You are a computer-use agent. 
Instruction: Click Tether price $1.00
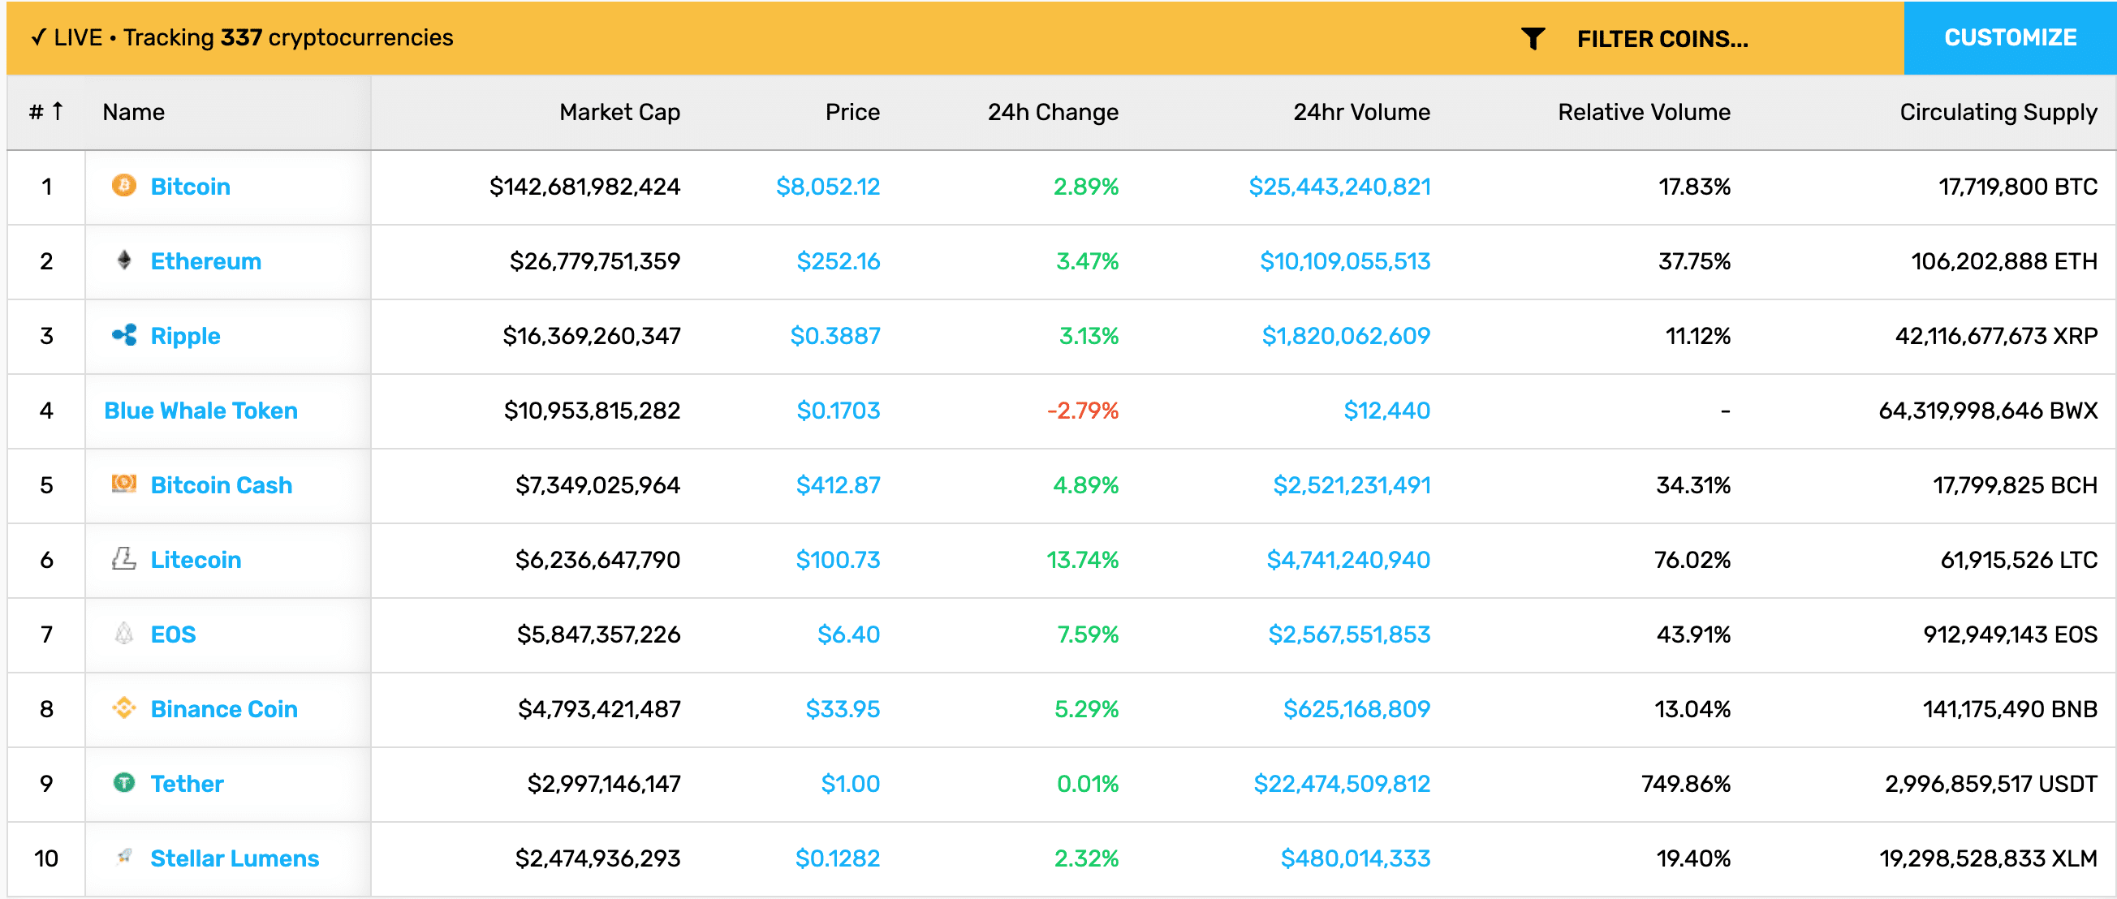[x=851, y=785]
